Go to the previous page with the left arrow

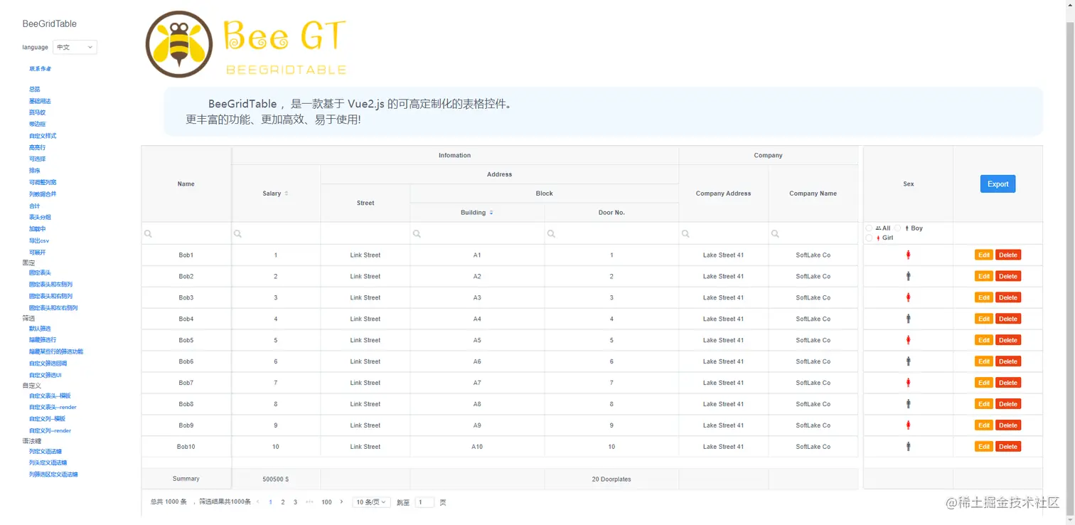tap(257, 502)
